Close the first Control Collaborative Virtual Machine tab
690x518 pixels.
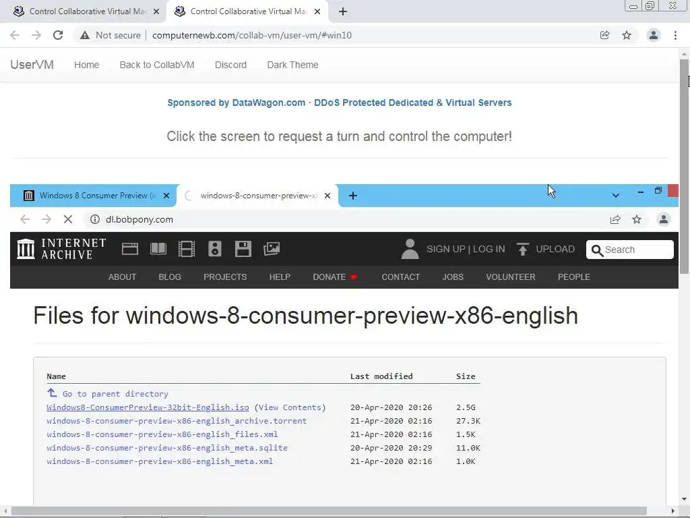156,11
